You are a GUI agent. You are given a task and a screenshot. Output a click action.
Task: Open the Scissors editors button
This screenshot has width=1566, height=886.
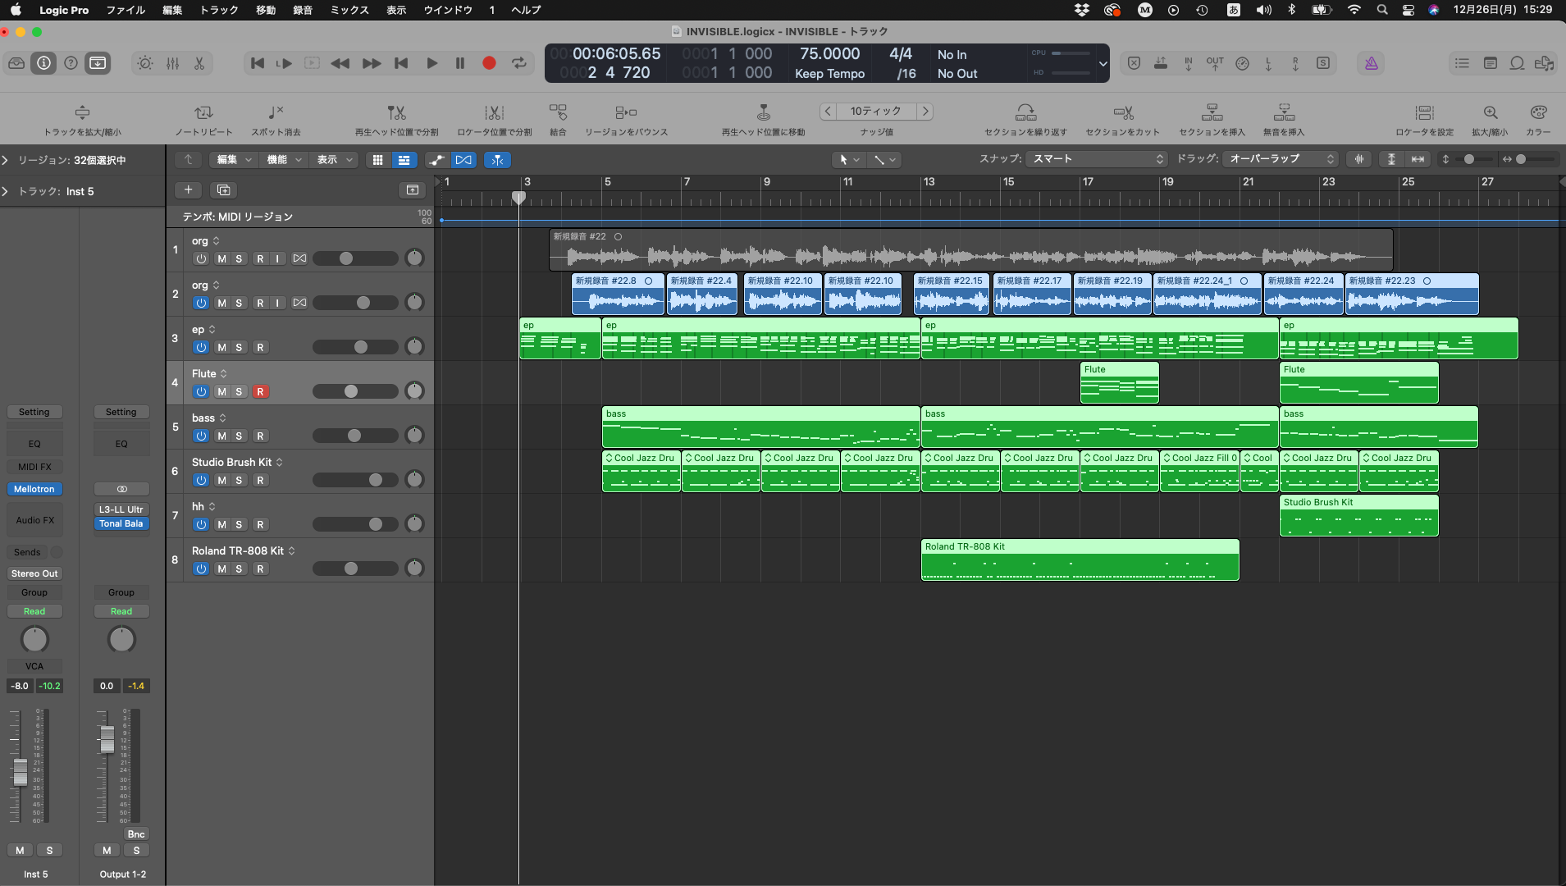(x=199, y=63)
